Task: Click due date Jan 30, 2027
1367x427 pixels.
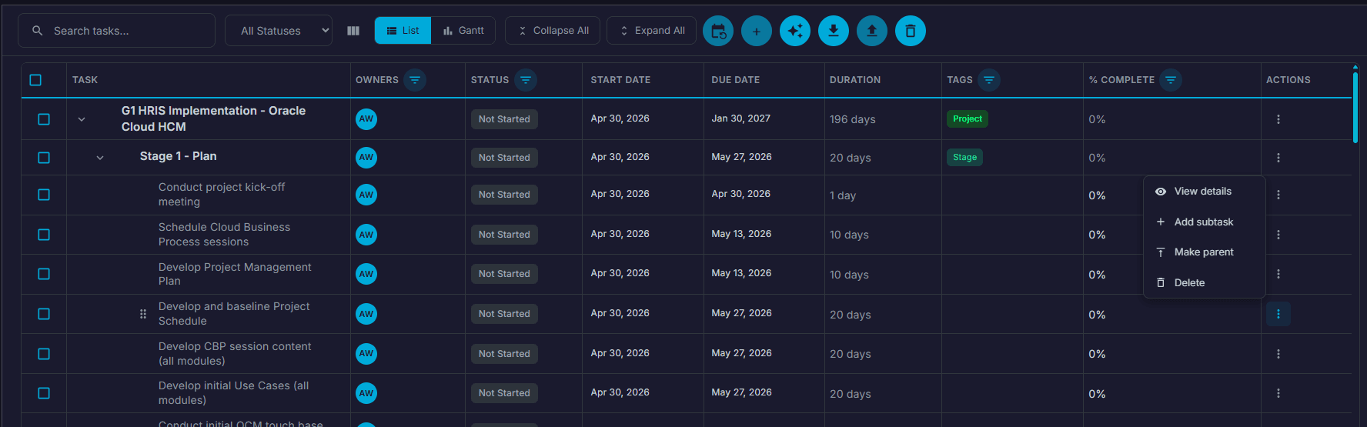Action: [x=740, y=118]
